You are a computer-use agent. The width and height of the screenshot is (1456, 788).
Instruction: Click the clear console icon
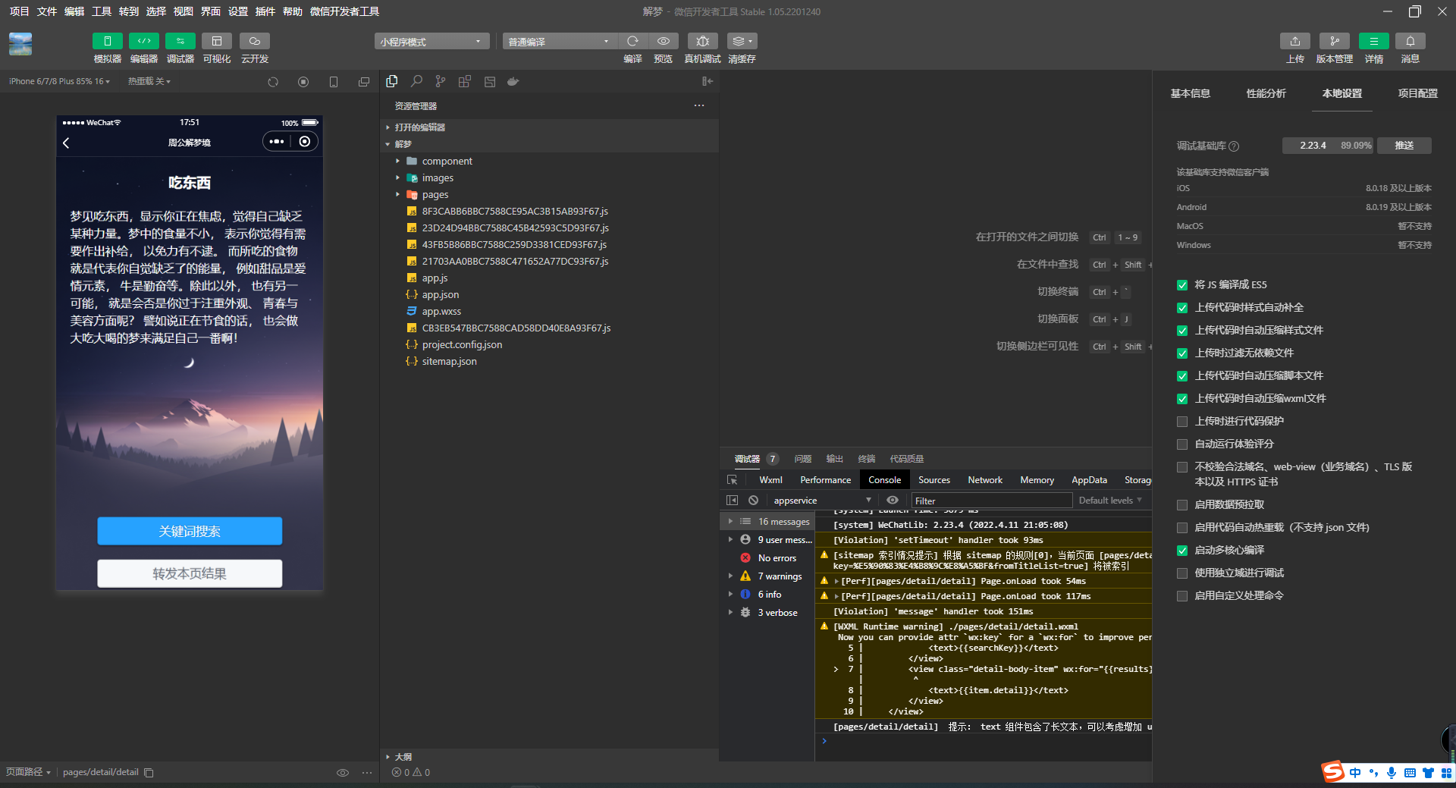tap(753, 501)
